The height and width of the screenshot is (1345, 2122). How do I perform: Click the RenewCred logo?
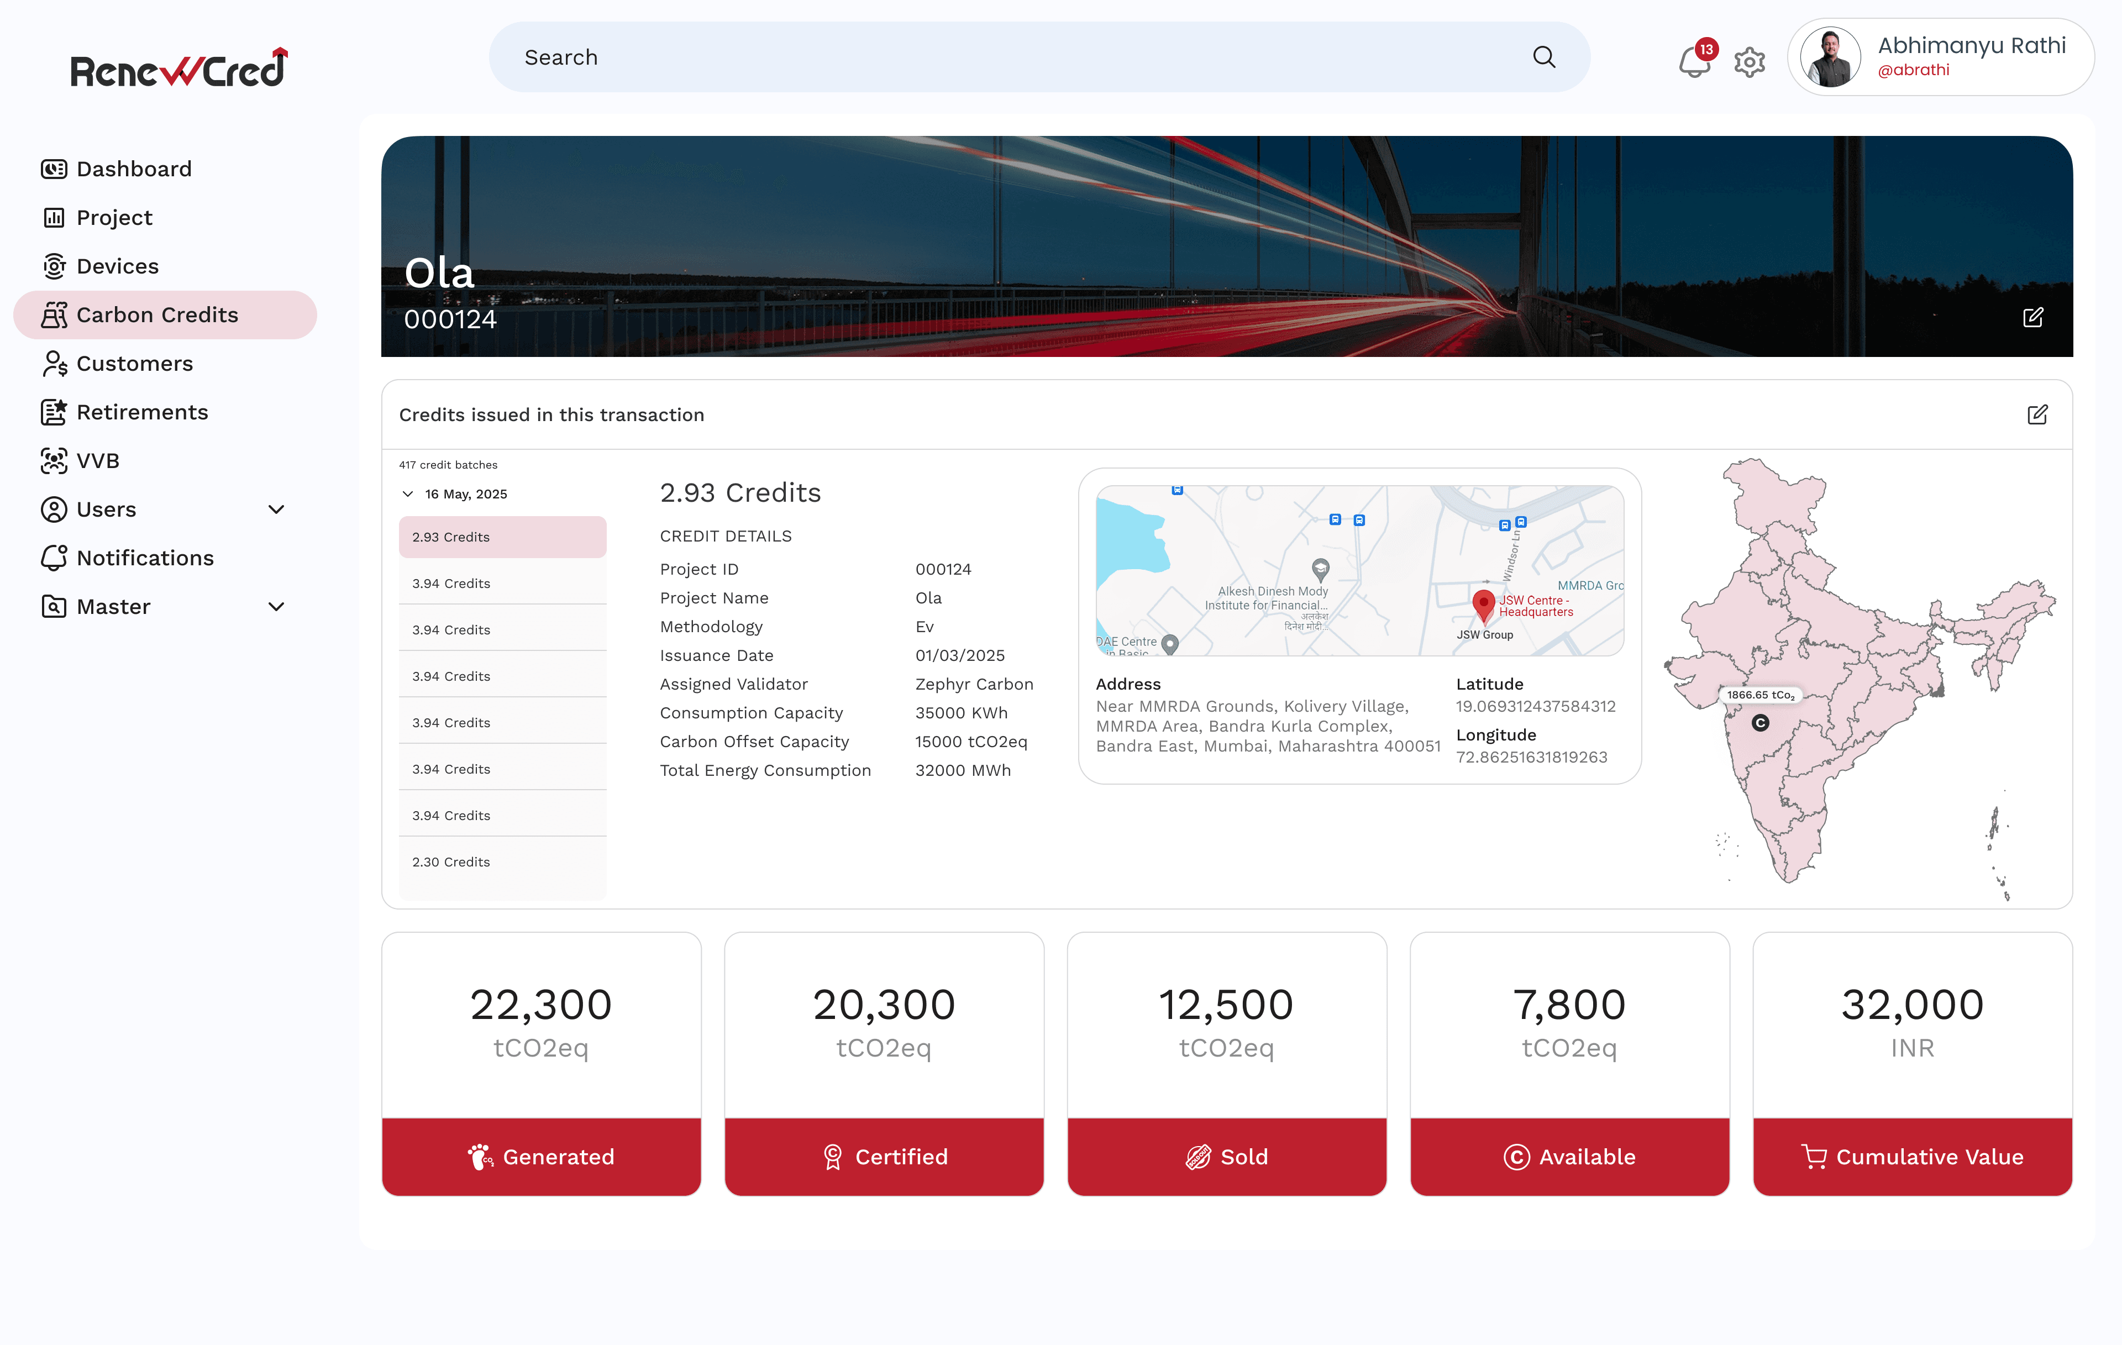click(179, 69)
